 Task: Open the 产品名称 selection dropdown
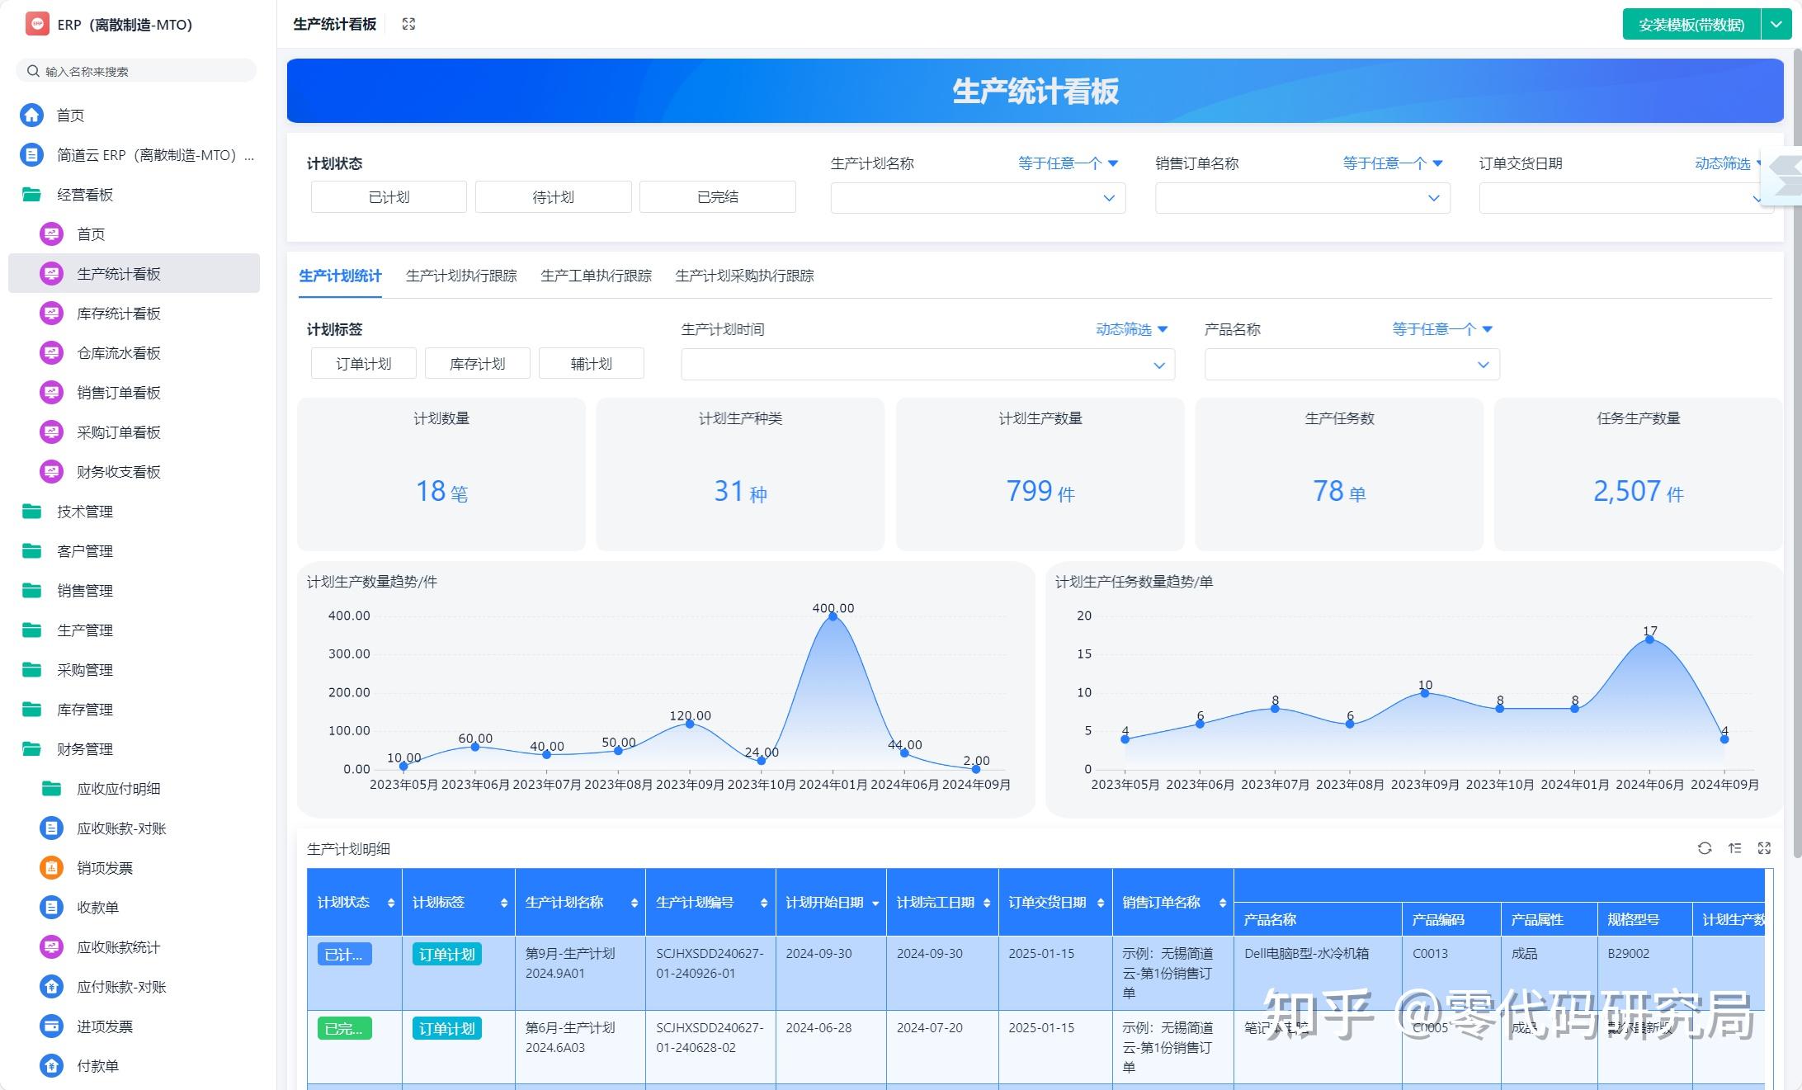(1351, 364)
